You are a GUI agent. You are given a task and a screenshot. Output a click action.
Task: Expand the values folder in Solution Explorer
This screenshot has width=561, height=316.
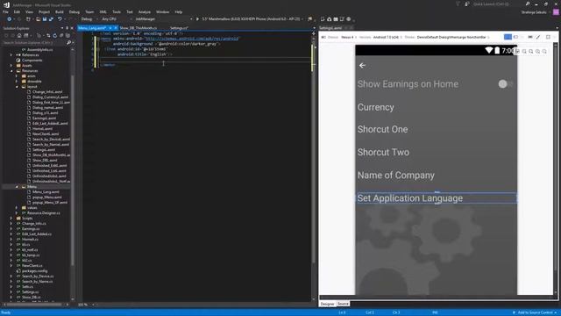click(17, 208)
